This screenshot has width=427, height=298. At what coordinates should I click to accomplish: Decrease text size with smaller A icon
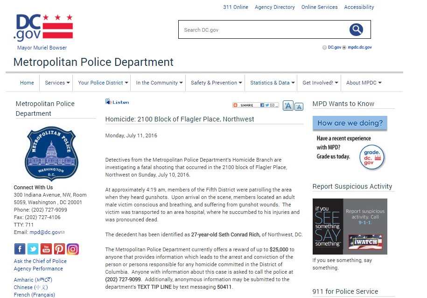(299, 106)
